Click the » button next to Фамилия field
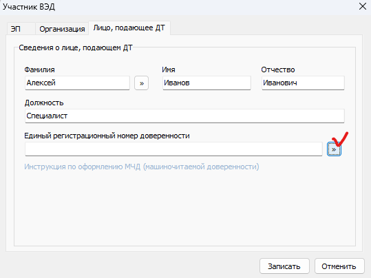This screenshot has width=371, height=278. click(x=141, y=83)
